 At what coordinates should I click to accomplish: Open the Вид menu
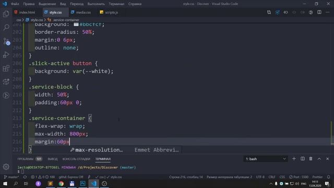63,4
